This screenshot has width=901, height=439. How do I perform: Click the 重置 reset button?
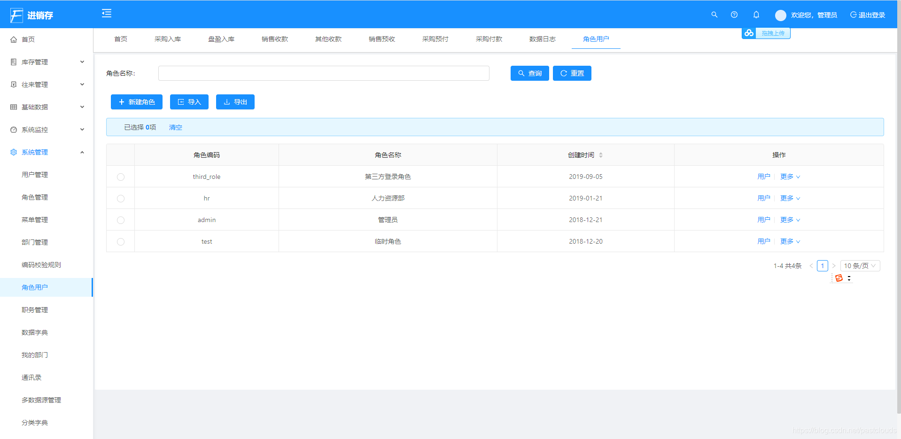[x=572, y=73]
